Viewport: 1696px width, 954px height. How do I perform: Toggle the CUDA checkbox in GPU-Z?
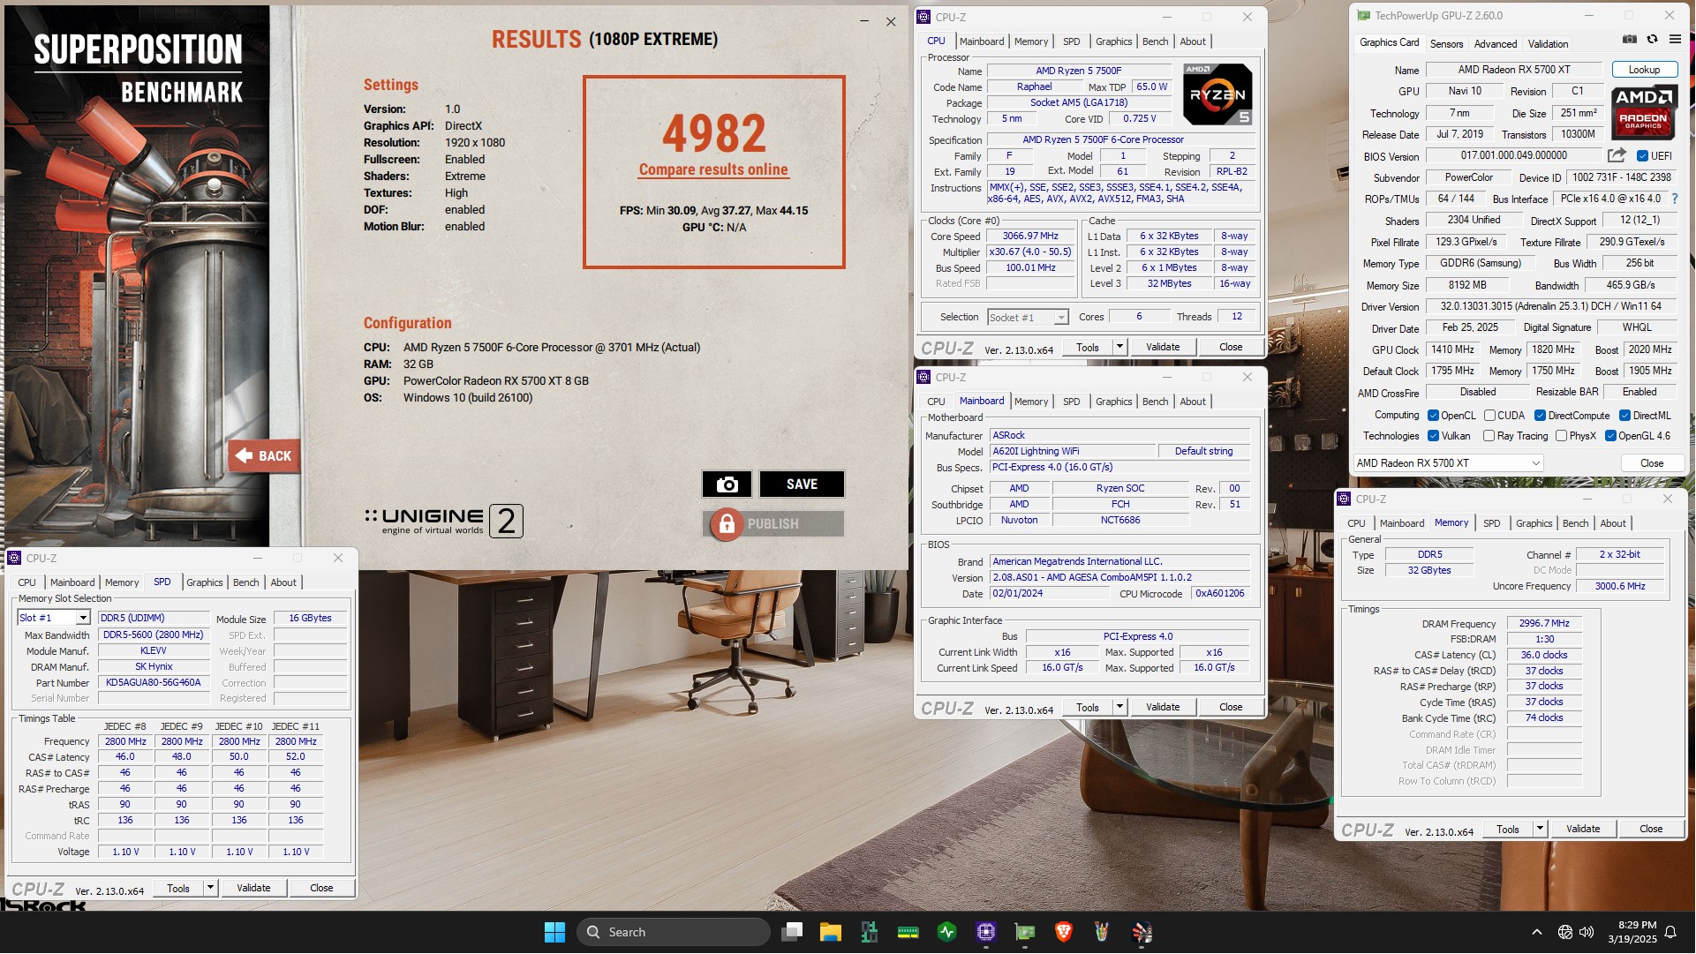tap(1490, 416)
